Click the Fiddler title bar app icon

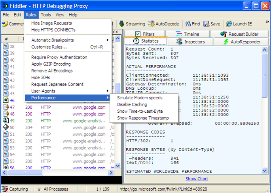(x=5, y=6)
